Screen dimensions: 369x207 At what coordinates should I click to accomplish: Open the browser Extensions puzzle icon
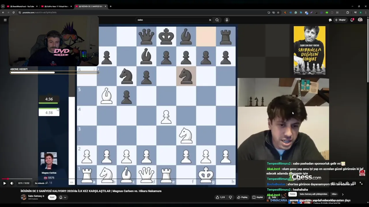(x=348, y=12)
